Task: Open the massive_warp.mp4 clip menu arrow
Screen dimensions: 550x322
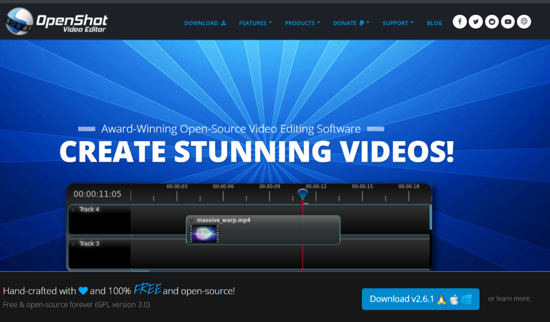Action: coord(191,220)
